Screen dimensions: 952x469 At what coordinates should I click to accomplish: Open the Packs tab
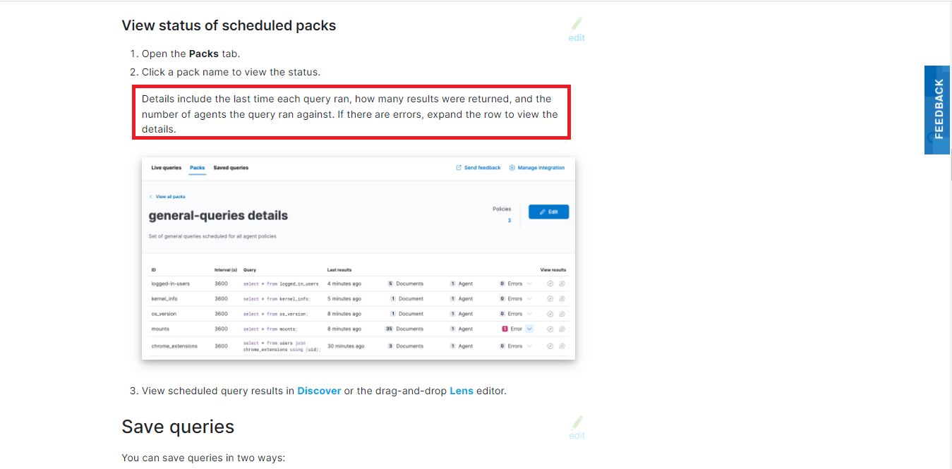coord(197,167)
